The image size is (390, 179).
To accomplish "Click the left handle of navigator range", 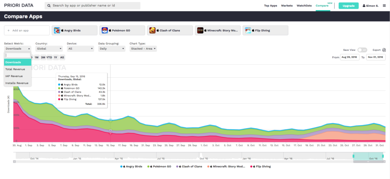I will 353,156.
